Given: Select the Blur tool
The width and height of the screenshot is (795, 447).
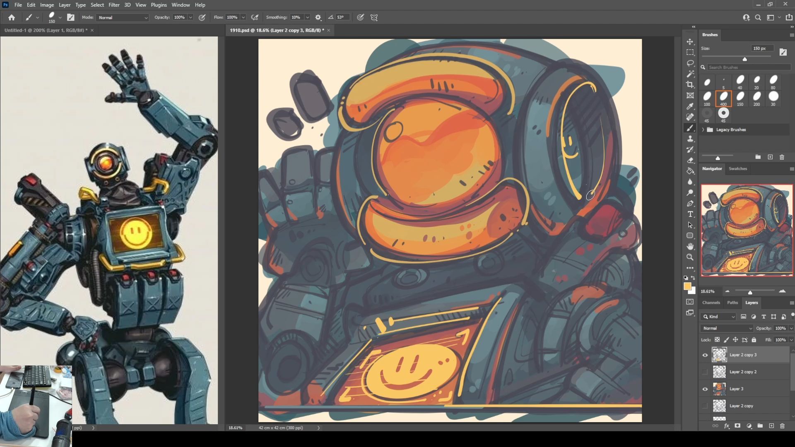Looking at the screenshot, I should [x=690, y=182].
